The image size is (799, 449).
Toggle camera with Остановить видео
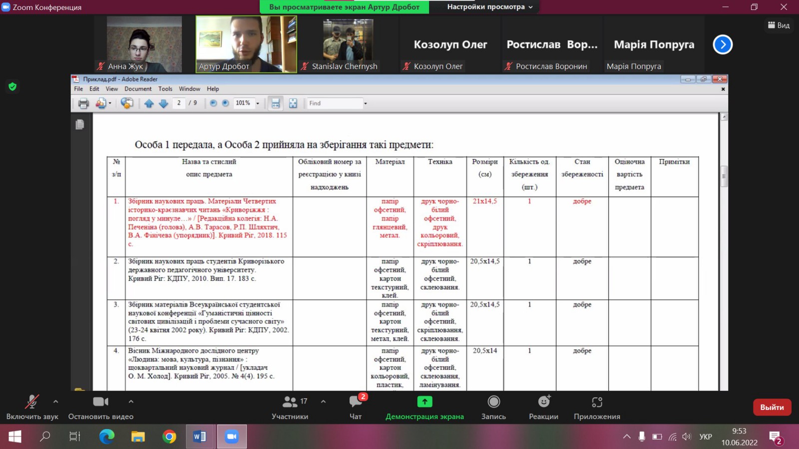coord(100,402)
